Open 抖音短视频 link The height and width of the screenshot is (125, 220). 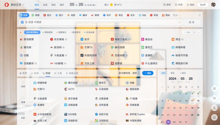click(x=89, y=55)
